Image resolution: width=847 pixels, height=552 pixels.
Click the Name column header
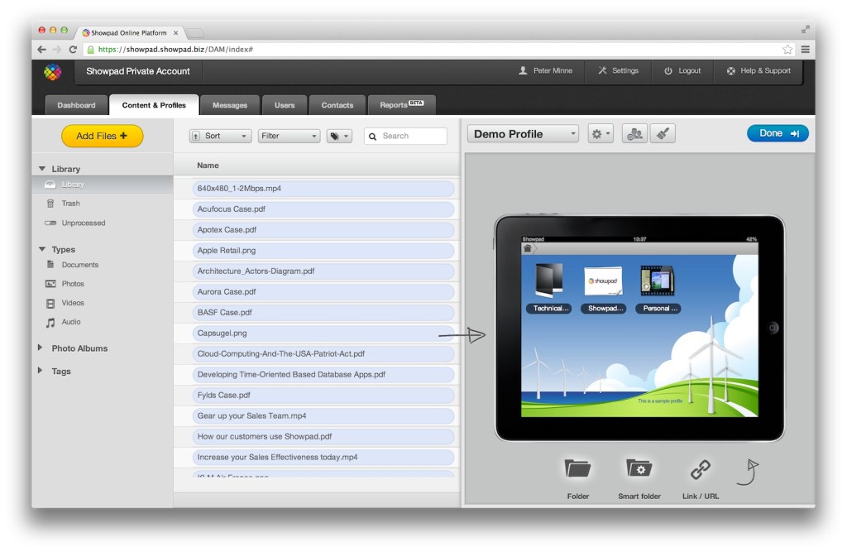208,166
